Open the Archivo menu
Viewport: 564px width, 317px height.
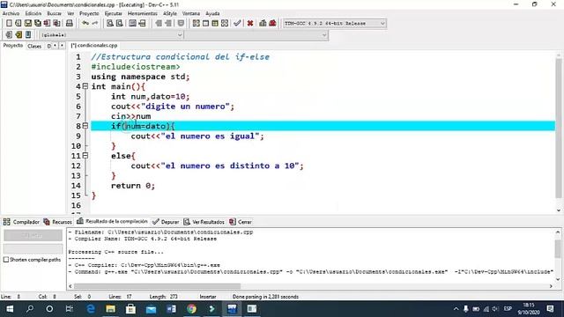coord(11,13)
